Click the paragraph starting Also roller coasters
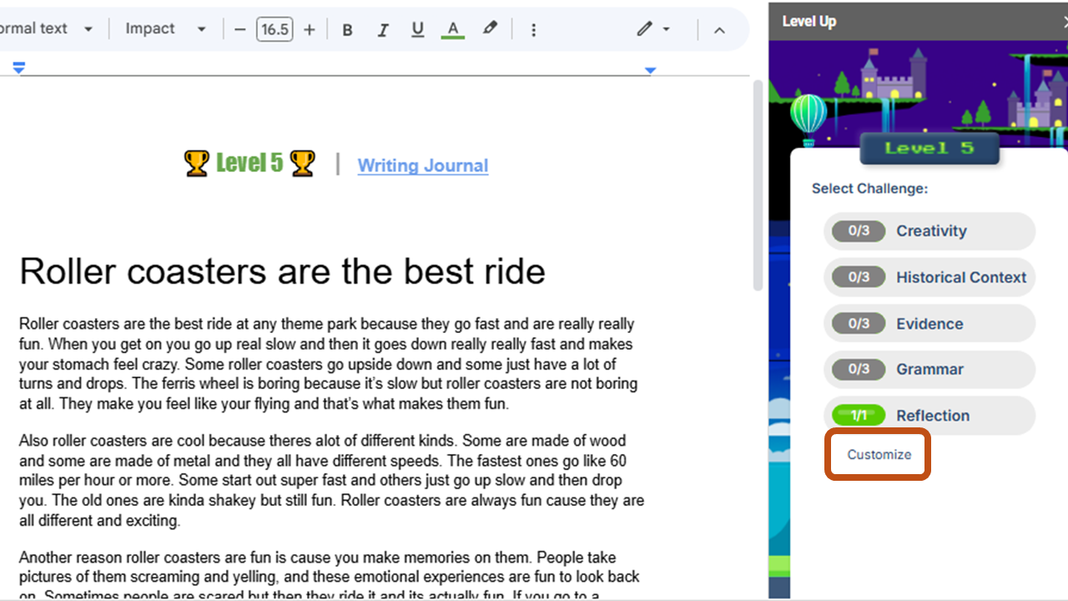The width and height of the screenshot is (1068, 601). pos(331,481)
